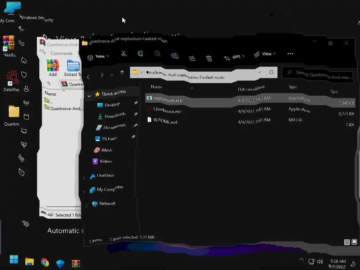The width and height of the screenshot is (360, 270).
Task: Click the Share icon in Explorer toolbar
Action: pos(192,58)
